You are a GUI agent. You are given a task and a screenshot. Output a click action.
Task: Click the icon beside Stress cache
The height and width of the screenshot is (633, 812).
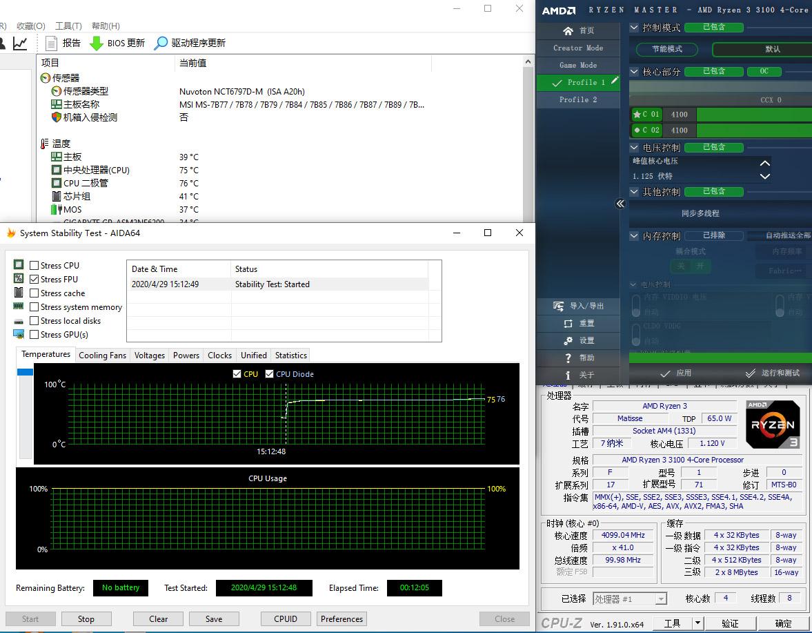[19, 293]
